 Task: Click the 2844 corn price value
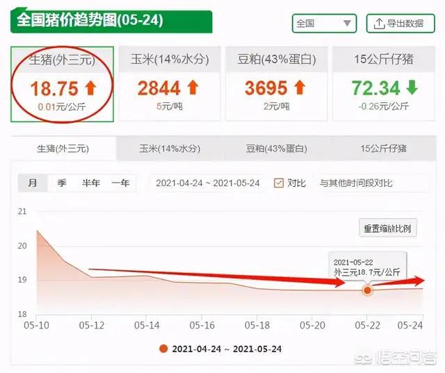[x=159, y=88]
